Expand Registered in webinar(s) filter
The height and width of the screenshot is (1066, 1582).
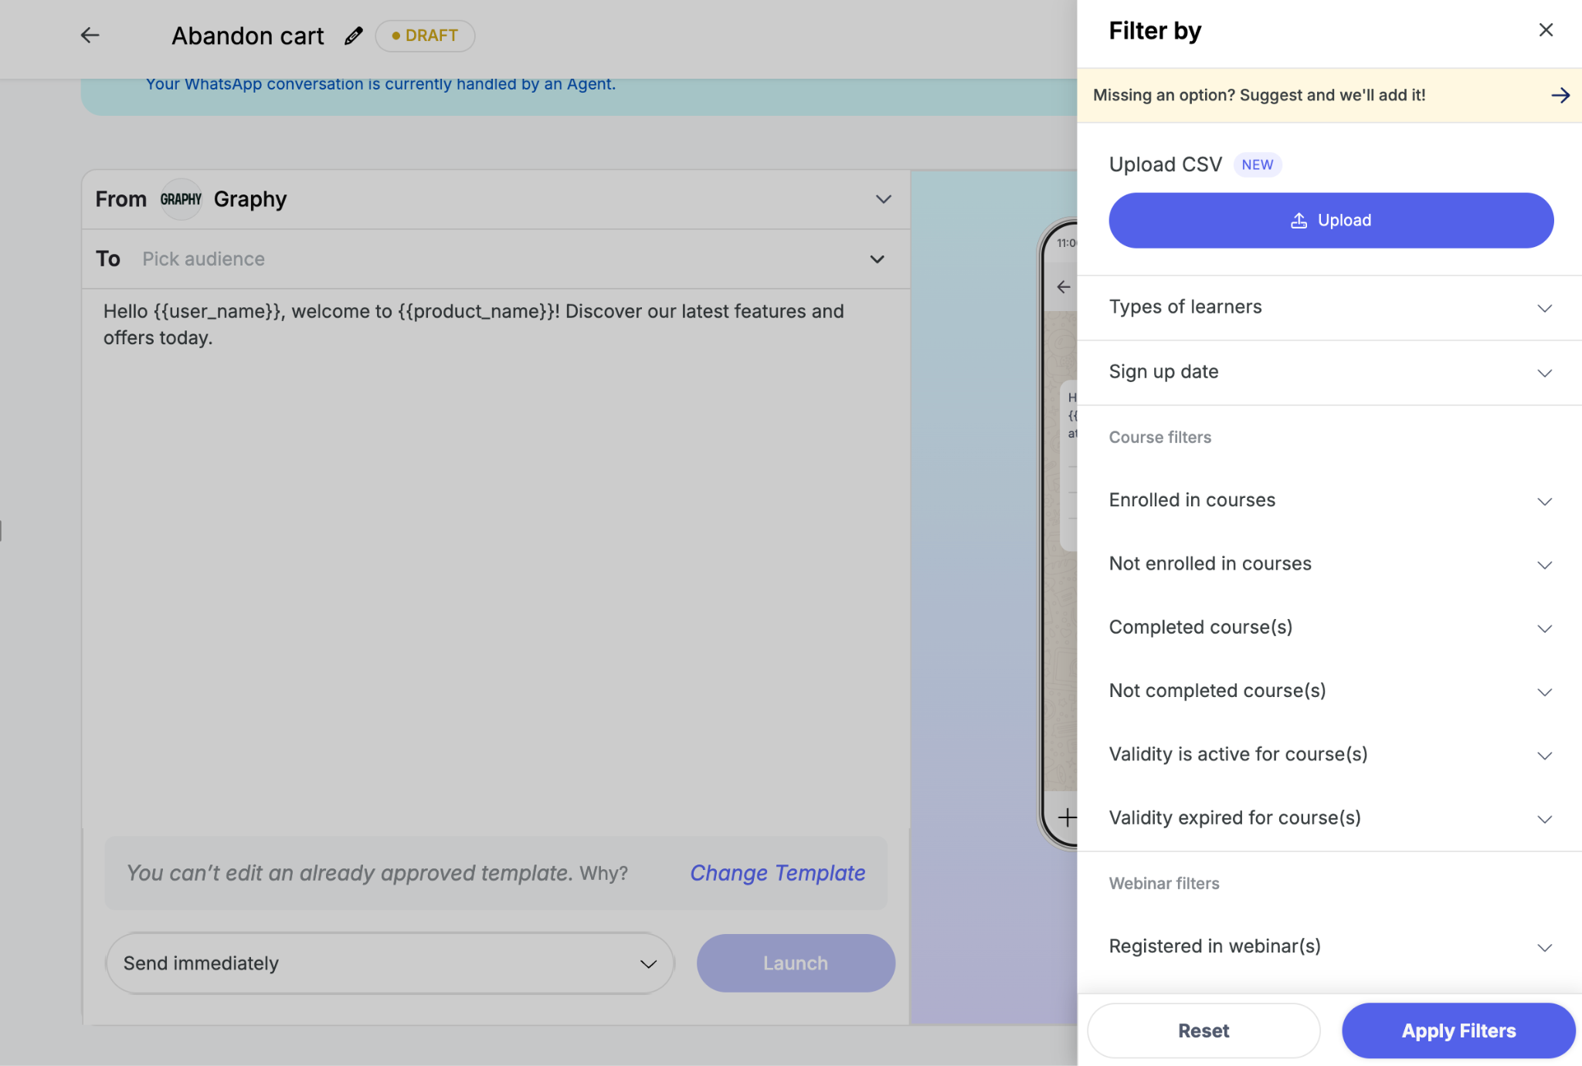coord(1330,946)
